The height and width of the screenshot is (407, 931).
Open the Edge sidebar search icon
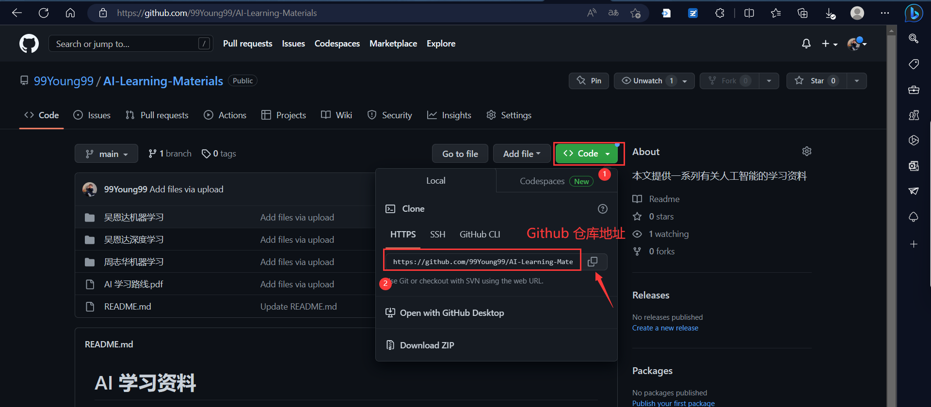pyautogui.click(x=914, y=38)
